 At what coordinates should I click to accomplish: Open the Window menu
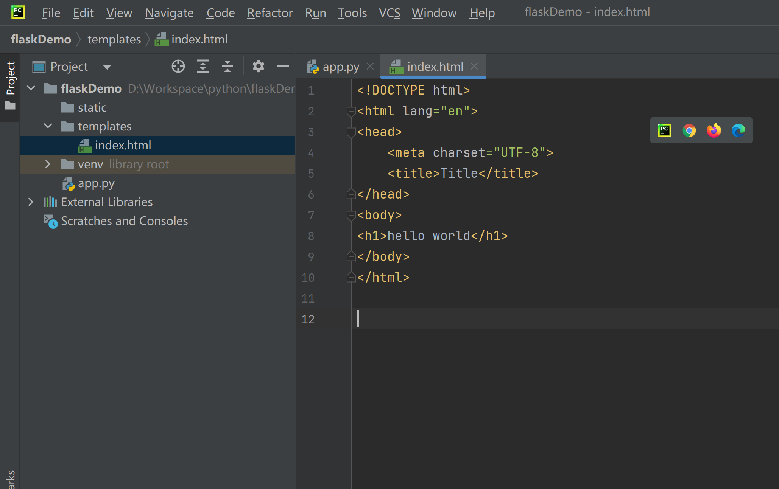click(434, 13)
